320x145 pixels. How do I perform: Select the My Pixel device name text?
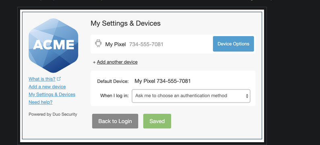[116, 44]
